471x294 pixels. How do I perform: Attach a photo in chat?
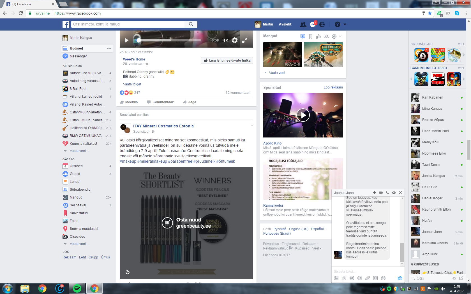point(336,278)
